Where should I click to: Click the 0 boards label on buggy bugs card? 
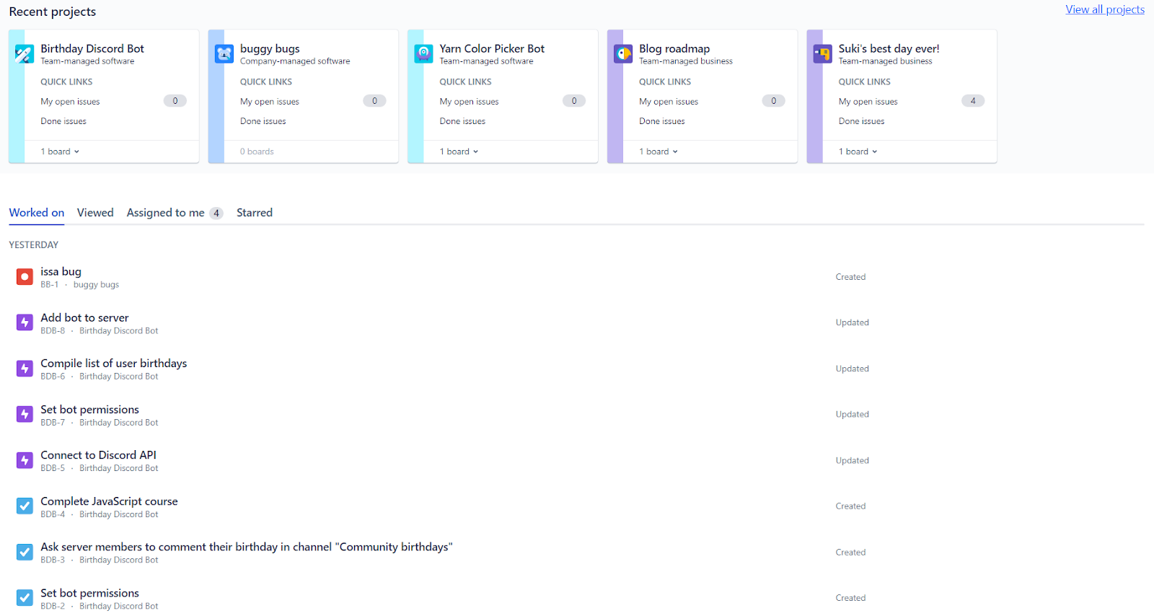coord(257,151)
